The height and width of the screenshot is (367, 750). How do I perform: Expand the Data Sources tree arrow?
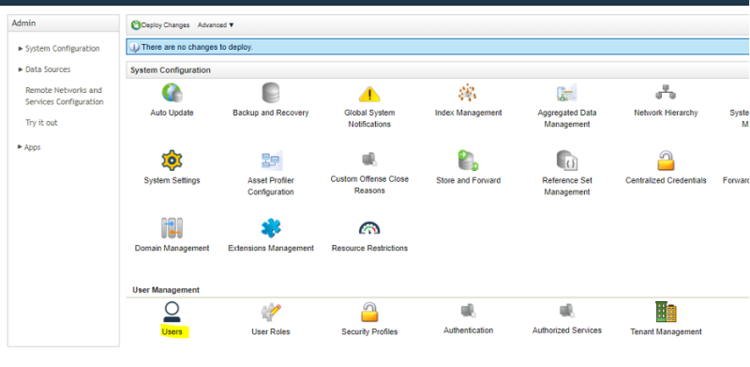21,69
